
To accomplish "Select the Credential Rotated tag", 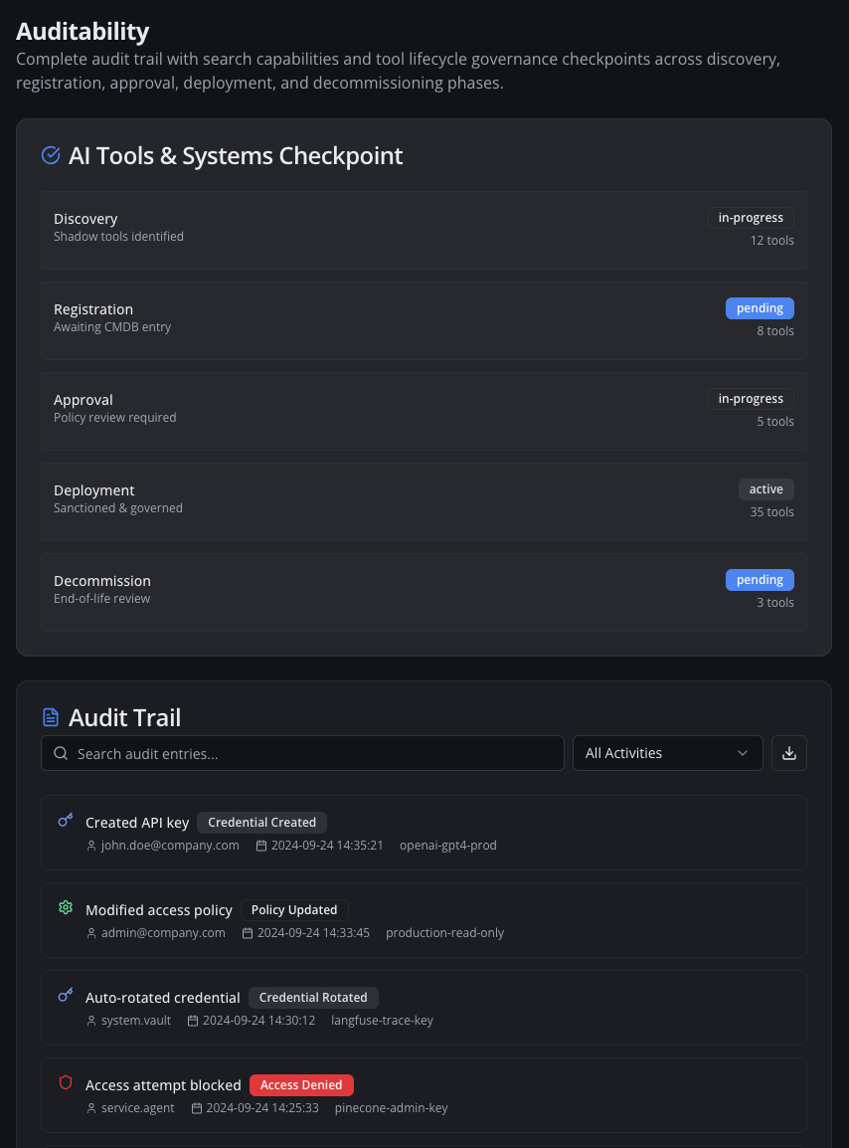I will tap(313, 997).
